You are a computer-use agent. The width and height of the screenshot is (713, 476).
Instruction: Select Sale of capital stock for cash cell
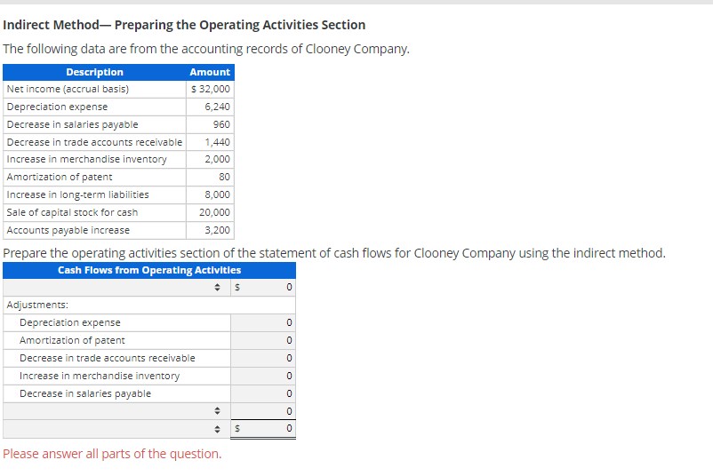(x=94, y=212)
